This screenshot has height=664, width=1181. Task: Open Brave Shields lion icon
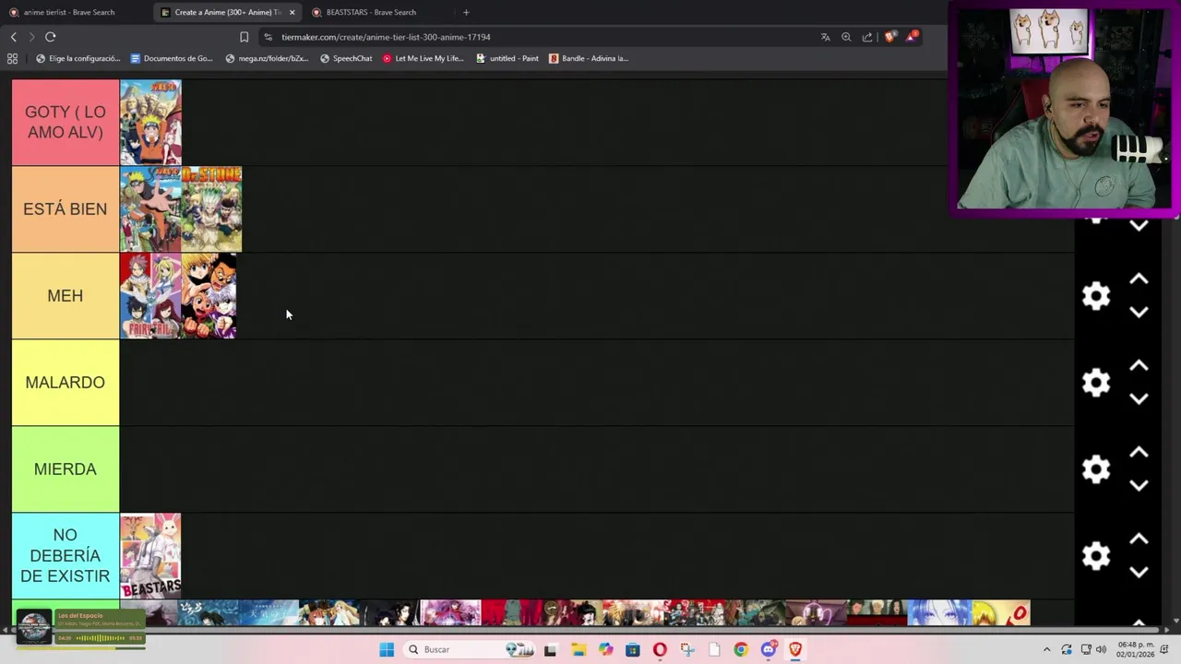889,37
